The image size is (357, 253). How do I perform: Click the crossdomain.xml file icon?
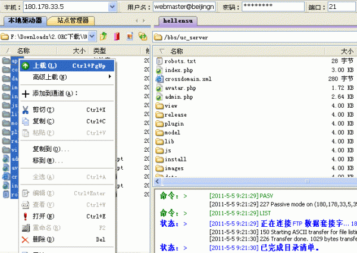click(159, 79)
